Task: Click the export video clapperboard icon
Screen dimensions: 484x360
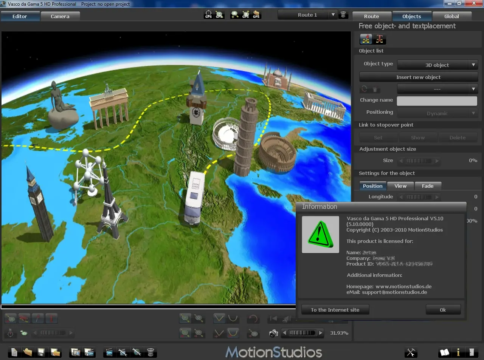Action: (89, 352)
